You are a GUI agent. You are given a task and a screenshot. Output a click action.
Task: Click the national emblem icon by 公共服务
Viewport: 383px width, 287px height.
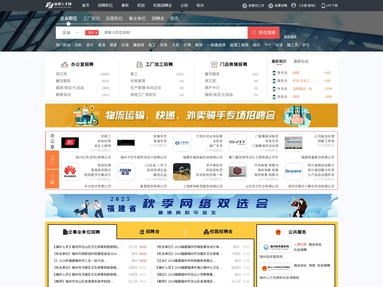point(278,232)
